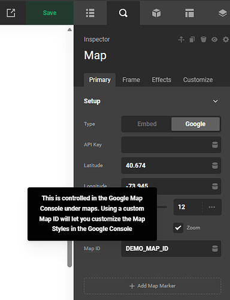Open dynamic content icon for Longitude
The image size is (230, 300).
pos(215,186)
